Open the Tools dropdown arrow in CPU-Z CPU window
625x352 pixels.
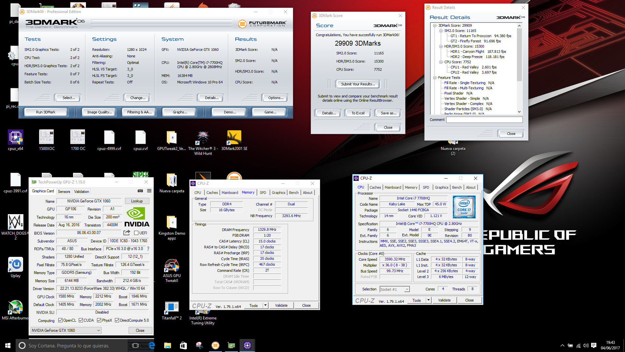[429, 301]
